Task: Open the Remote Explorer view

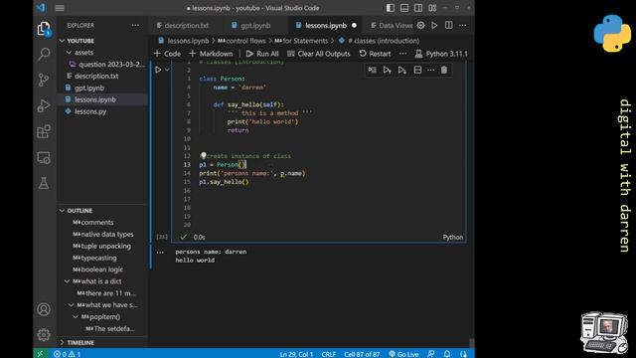Action: click(44, 157)
